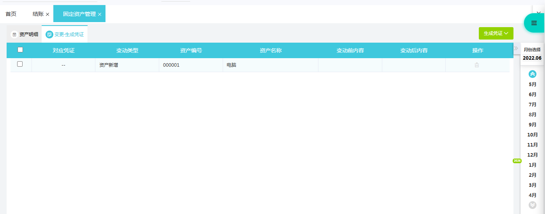
Task: Check the select-all checkbox in table header
Action: click(20, 50)
